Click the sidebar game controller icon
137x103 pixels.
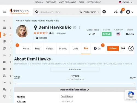click(4, 83)
